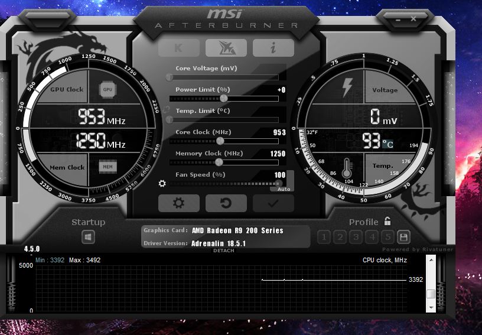Image resolution: width=482 pixels, height=335 pixels.
Task: Open fan settings cog beside Fan Speed
Action: tap(162, 184)
